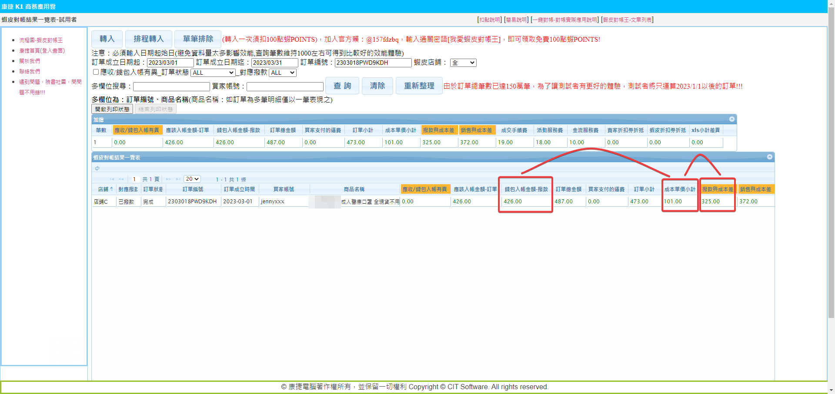
Task: Open the 扣點說明 link
Action: click(489, 20)
